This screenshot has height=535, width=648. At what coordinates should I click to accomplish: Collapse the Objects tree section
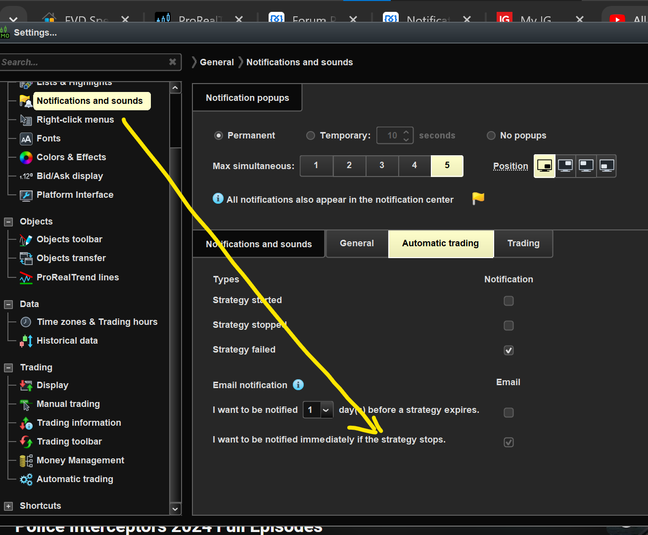(8, 222)
